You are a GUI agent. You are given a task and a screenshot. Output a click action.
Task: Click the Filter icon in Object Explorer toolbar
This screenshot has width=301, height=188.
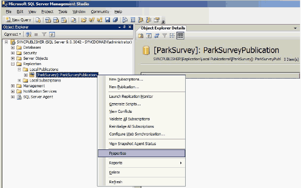[x=44, y=34]
